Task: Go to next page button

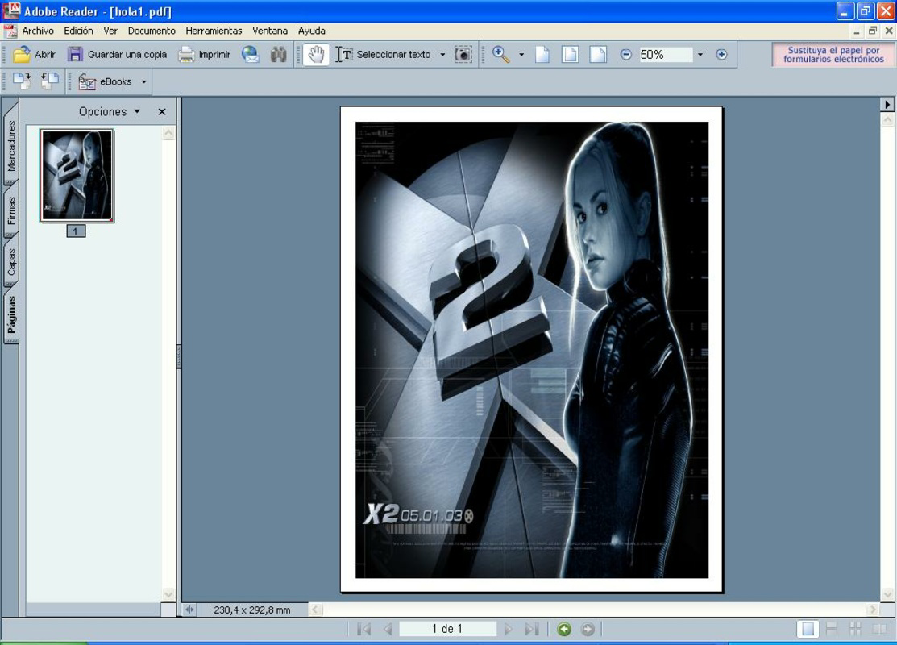Action: (x=508, y=629)
